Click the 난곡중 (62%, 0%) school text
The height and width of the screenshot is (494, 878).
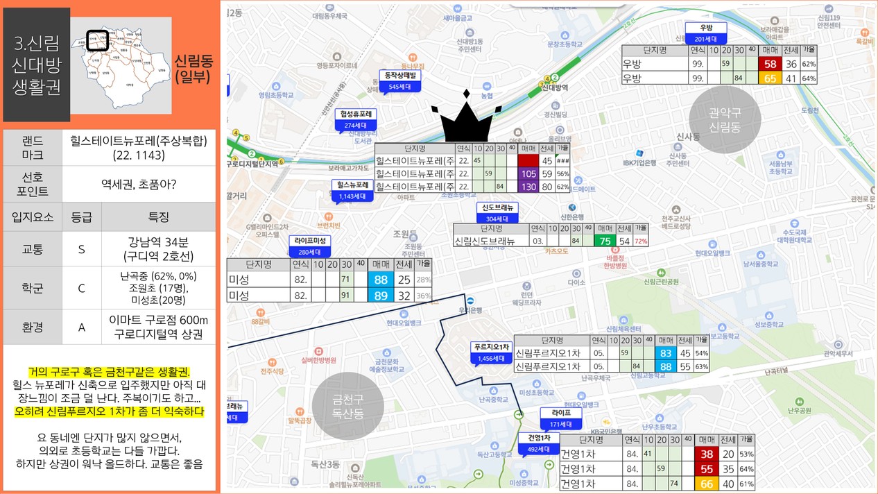(x=158, y=275)
